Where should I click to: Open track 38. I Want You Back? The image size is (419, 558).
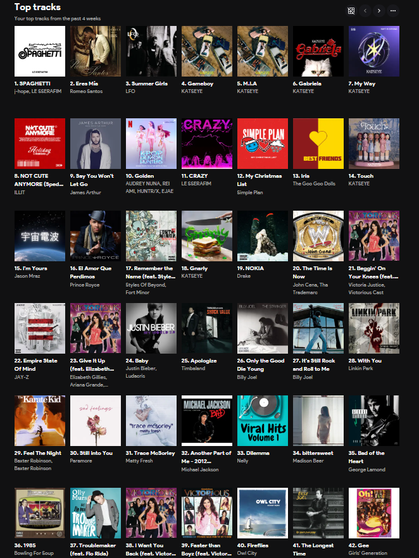(x=151, y=549)
